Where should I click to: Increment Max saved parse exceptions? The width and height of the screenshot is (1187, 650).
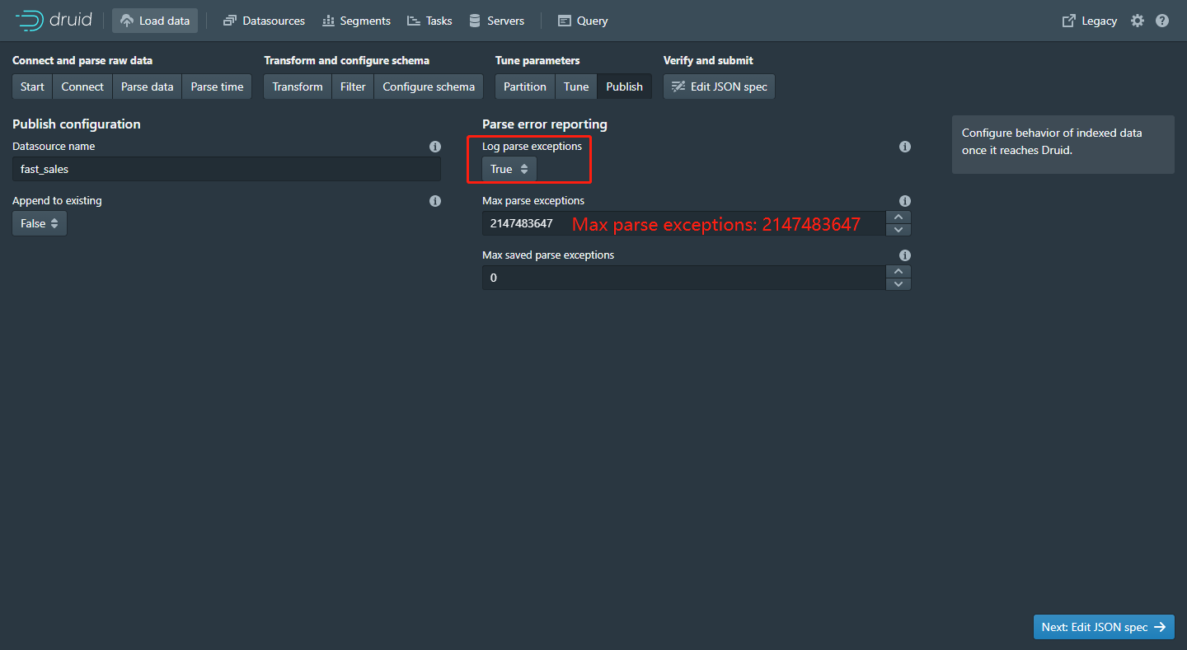click(x=898, y=272)
